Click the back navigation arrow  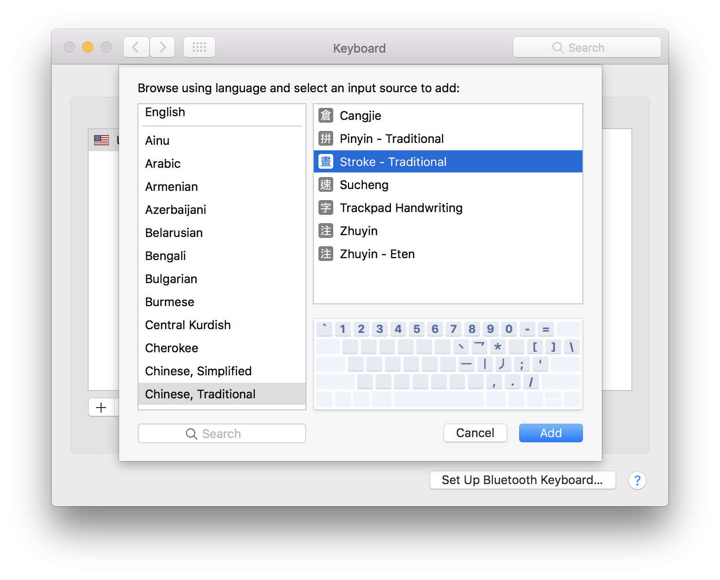point(136,47)
